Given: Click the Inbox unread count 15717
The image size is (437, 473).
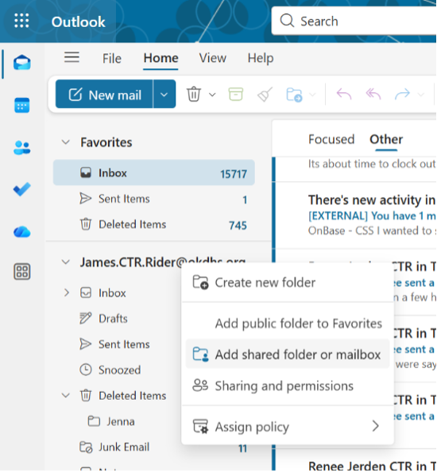Looking at the screenshot, I should [234, 174].
